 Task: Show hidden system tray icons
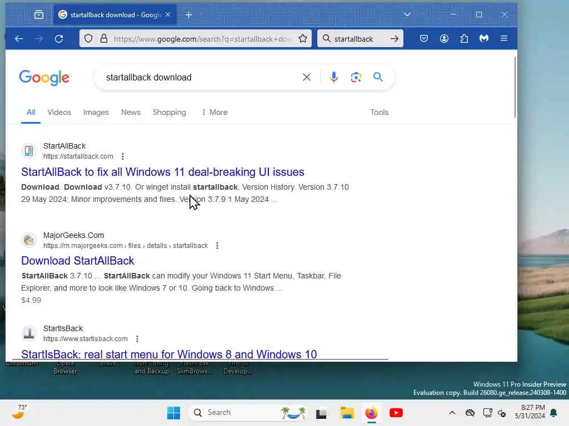click(x=452, y=413)
